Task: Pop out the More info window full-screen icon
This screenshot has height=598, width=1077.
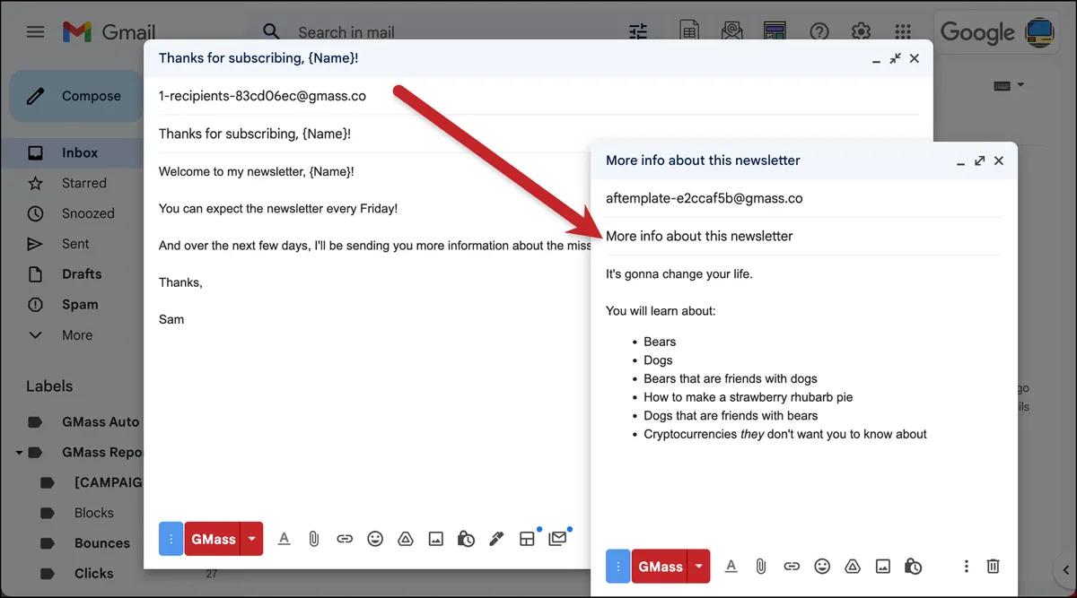Action: pos(979,160)
